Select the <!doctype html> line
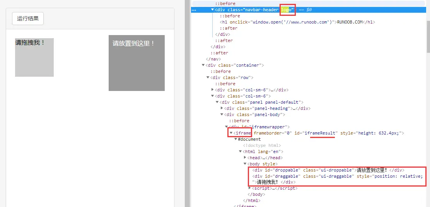430x207 pixels. 262,145
